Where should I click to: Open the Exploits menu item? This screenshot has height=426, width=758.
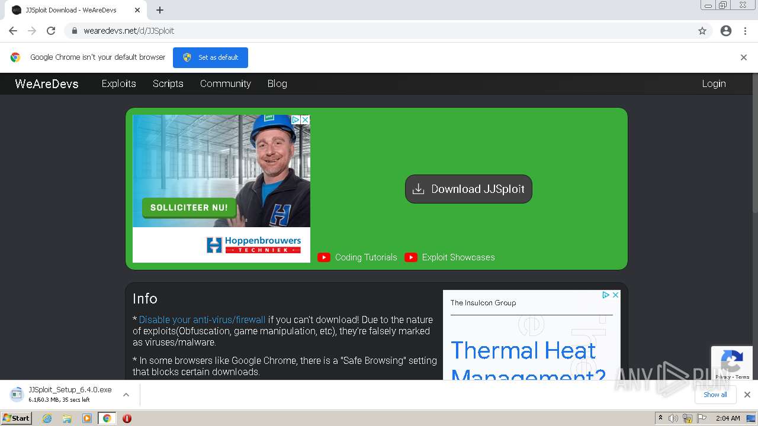(x=118, y=83)
